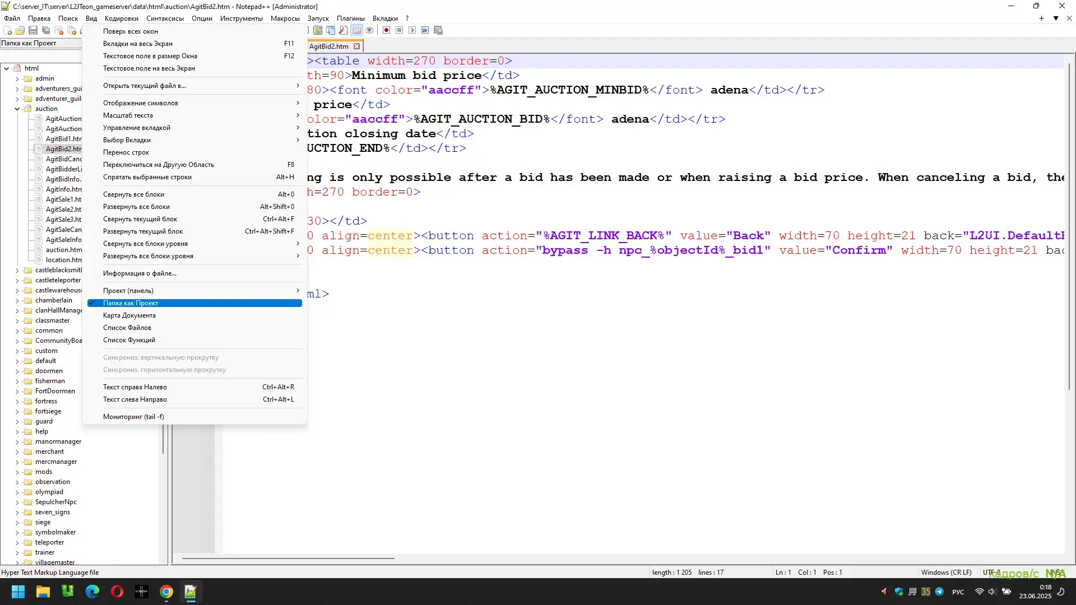
Task: Open the Opera browser taskbar icon
Action: pos(117,592)
